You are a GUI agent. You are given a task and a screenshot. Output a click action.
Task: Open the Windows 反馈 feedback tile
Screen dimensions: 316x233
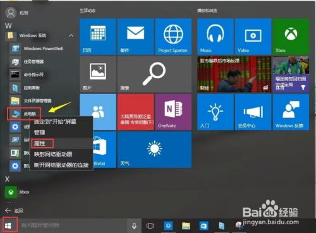click(x=291, y=112)
